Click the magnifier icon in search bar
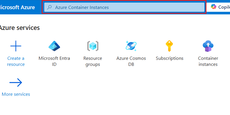 click(49, 7)
